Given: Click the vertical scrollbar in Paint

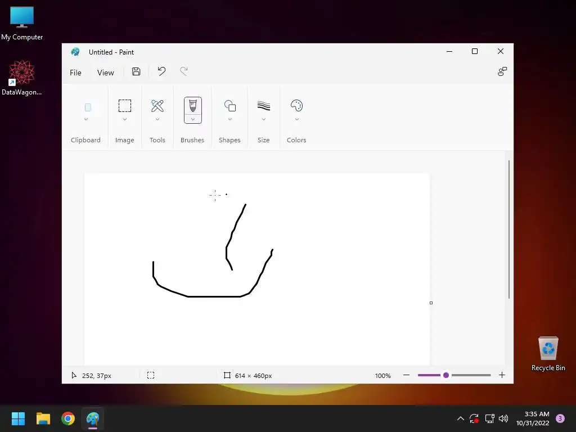Looking at the screenshot, I should [x=508, y=229].
